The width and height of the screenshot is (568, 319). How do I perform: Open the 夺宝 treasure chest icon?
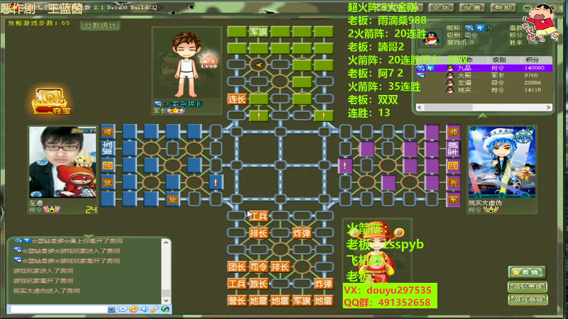pyautogui.click(x=51, y=101)
